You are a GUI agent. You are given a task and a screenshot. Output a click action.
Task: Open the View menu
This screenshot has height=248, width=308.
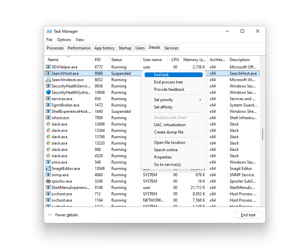point(80,40)
